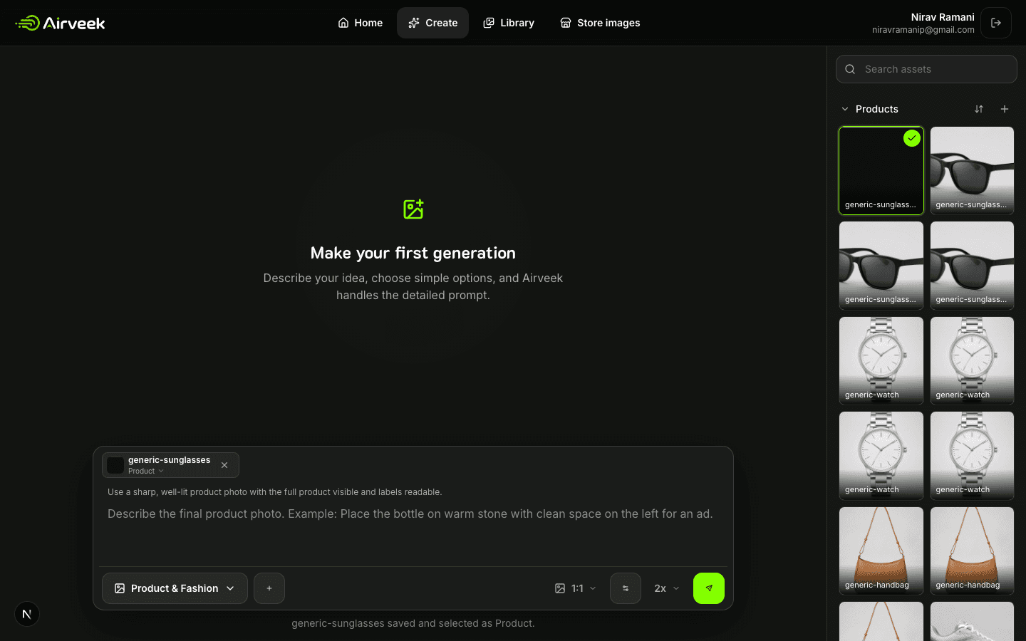The image size is (1026, 641).
Task: Remove the generic-sunglasses chip with X
Action: point(224,465)
